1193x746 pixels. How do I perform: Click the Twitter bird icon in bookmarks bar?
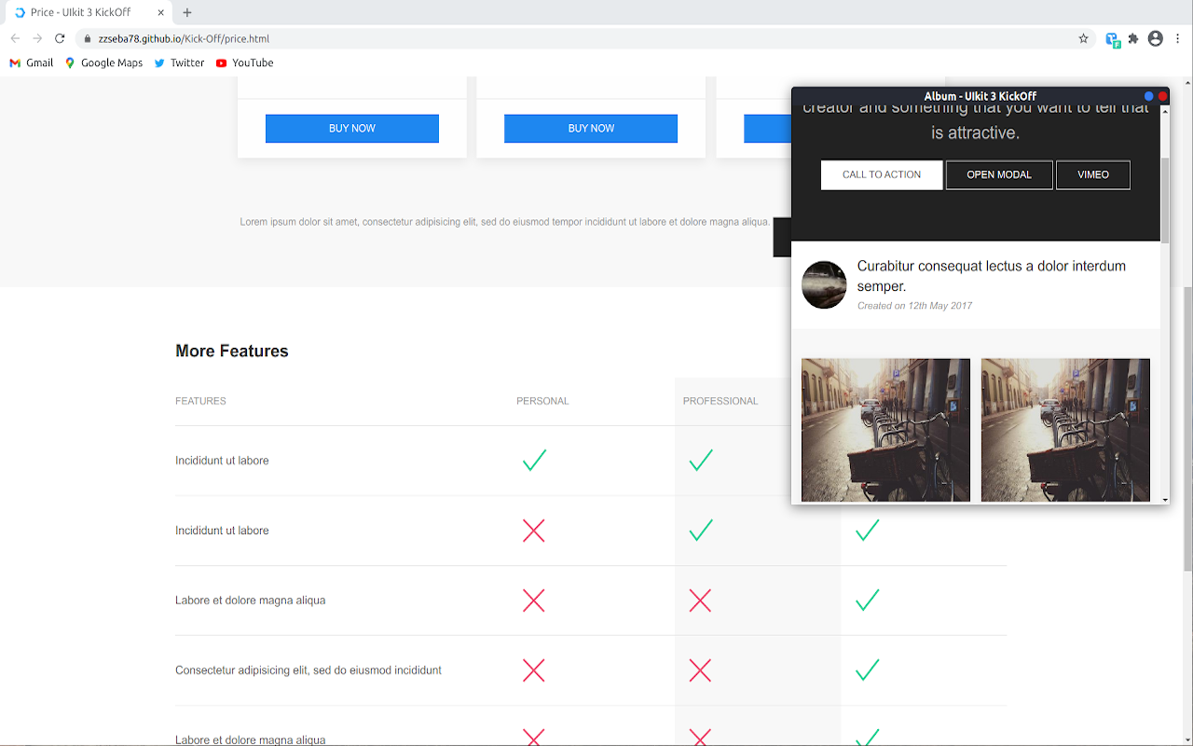pyautogui.click(x=161, y=62)
